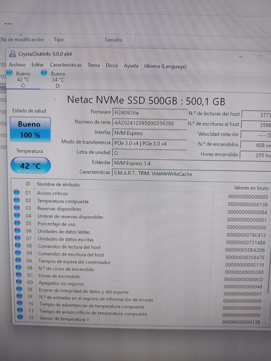This screenshot has width=271, height=361.
Task: Click status orb of Avisos críticos row
Action: point(17,192)
